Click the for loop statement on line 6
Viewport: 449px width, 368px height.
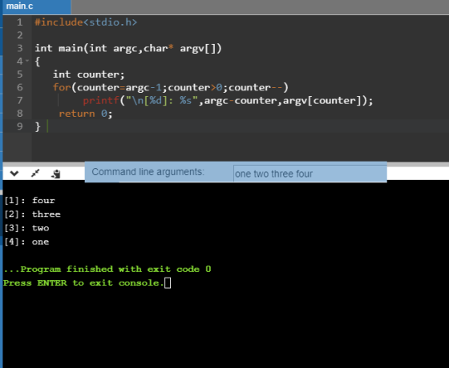pyautogui.click(x=171, y=87)
